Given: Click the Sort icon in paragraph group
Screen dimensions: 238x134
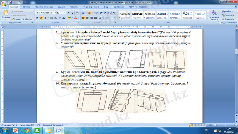Looking at the screenshot, I should [109, 13].
